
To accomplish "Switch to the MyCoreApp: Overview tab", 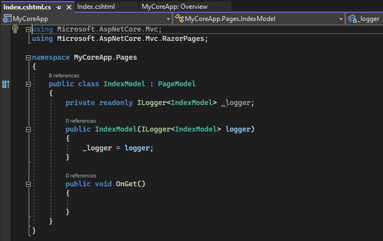I will 174,7.
